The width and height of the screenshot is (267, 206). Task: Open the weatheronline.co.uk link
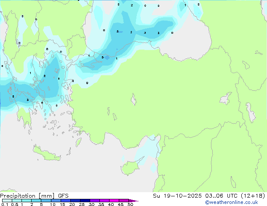(x=232, y=202)
